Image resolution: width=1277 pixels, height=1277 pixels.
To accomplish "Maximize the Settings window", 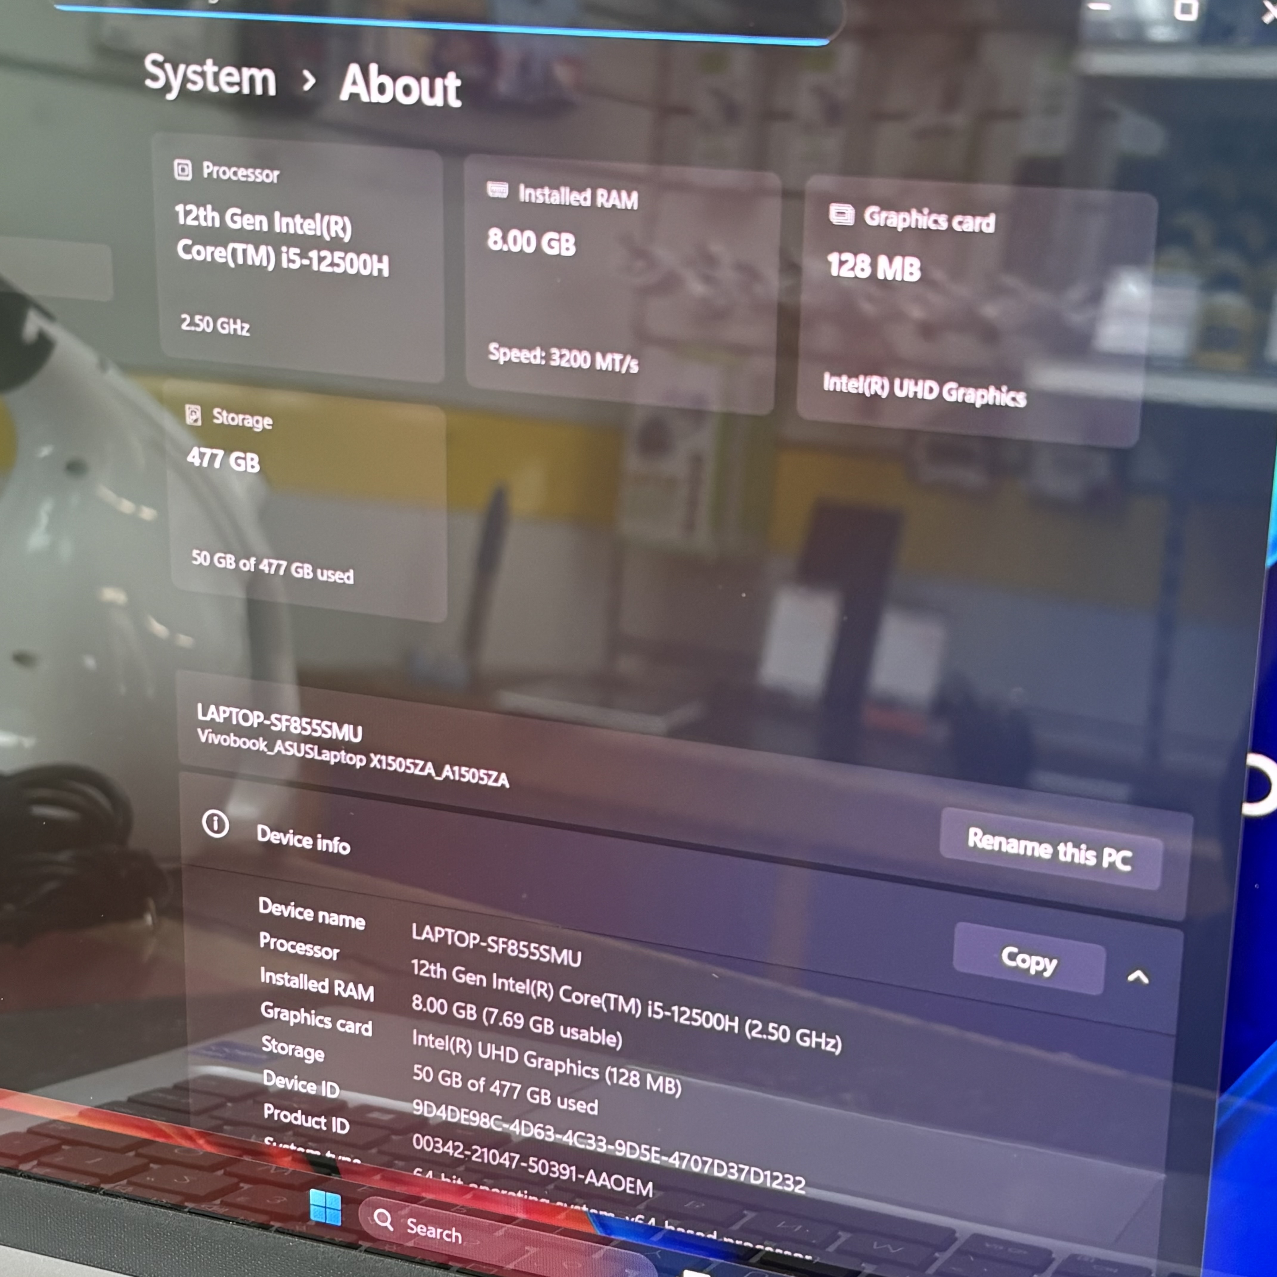I will pos(1186,9).
